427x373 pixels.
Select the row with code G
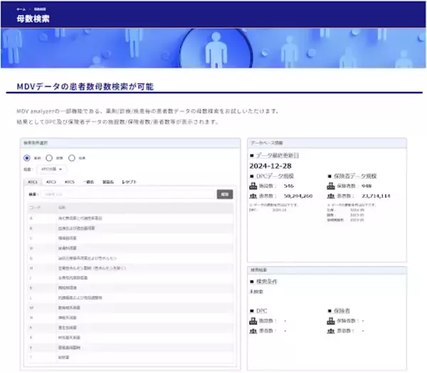point(130,258)
